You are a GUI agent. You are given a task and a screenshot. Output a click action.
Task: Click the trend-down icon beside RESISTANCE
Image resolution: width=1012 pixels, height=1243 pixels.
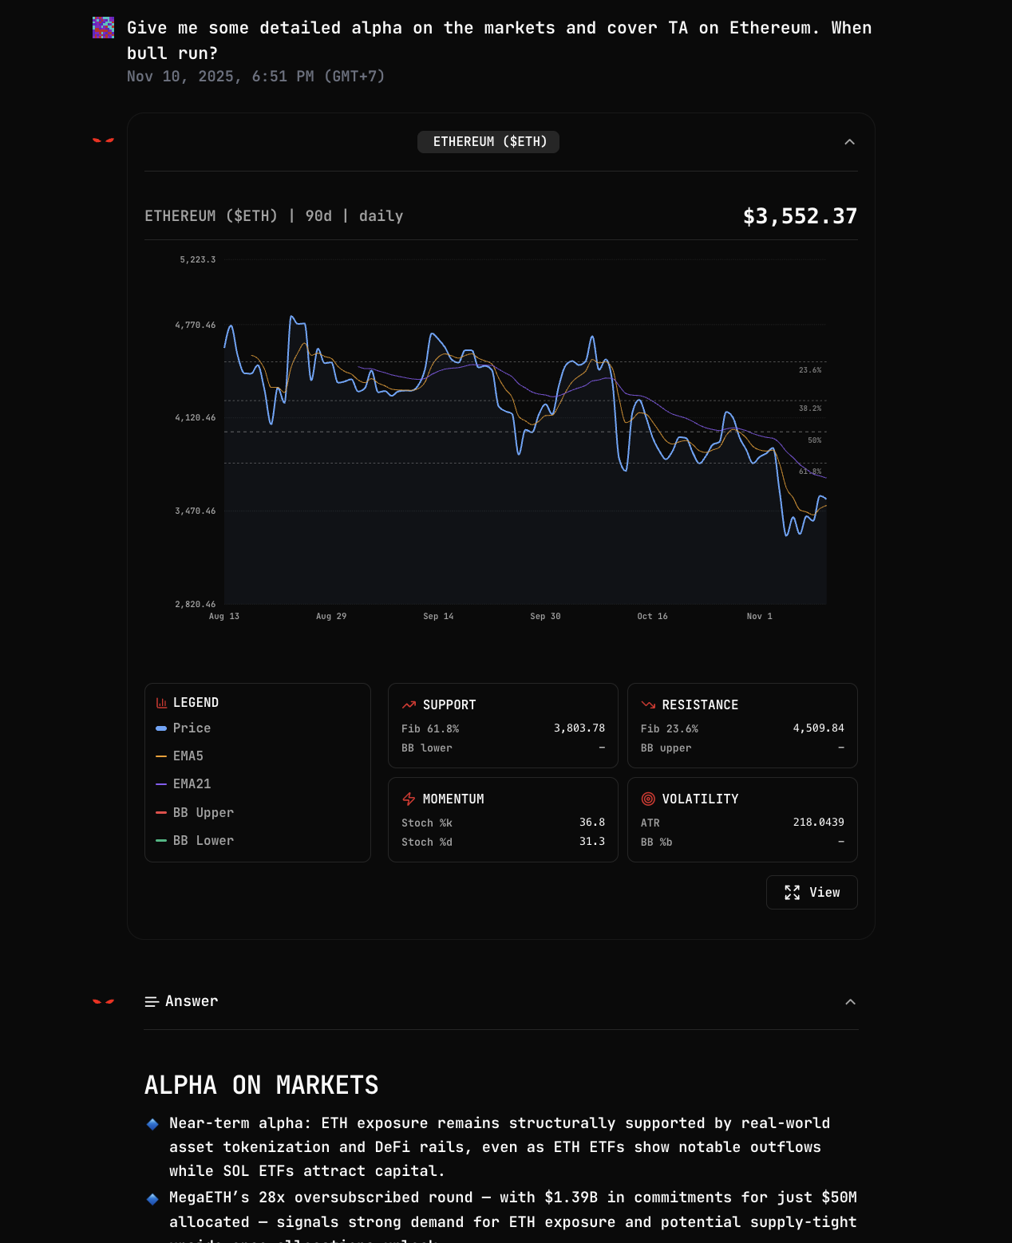point(648,705)
